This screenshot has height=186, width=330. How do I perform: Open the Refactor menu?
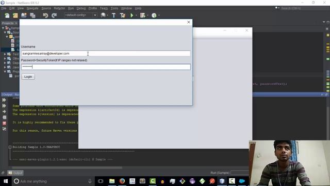[59, 8]
